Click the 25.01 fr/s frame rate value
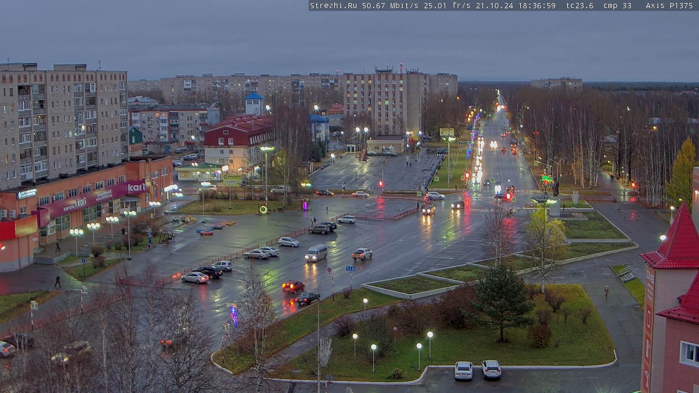Screen dimensions: 699x393 click(447, 5)
